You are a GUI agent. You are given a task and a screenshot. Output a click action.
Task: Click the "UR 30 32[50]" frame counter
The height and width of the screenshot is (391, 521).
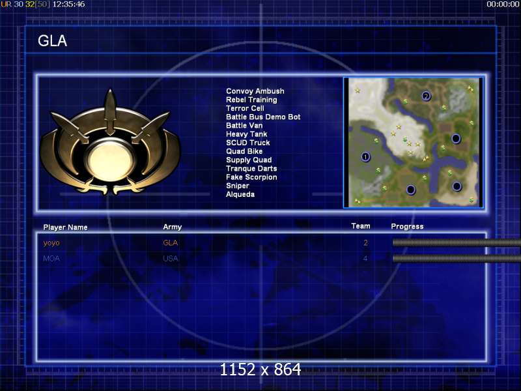pos(25,5)
